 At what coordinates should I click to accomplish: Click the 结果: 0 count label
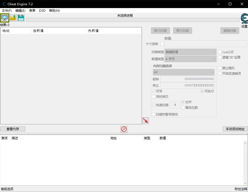(x=5, y=25)
